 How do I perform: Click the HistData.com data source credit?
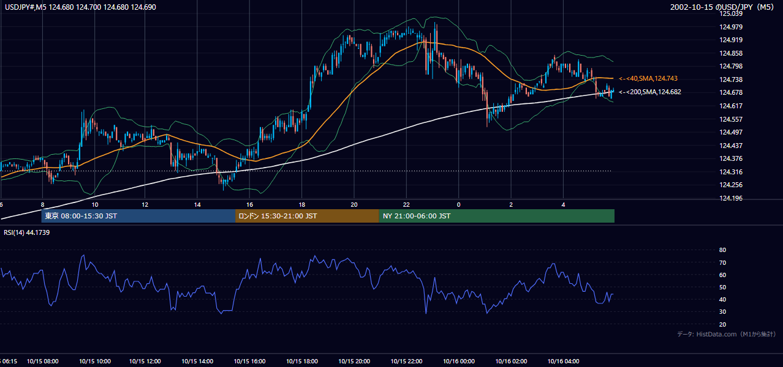point(726,334)
